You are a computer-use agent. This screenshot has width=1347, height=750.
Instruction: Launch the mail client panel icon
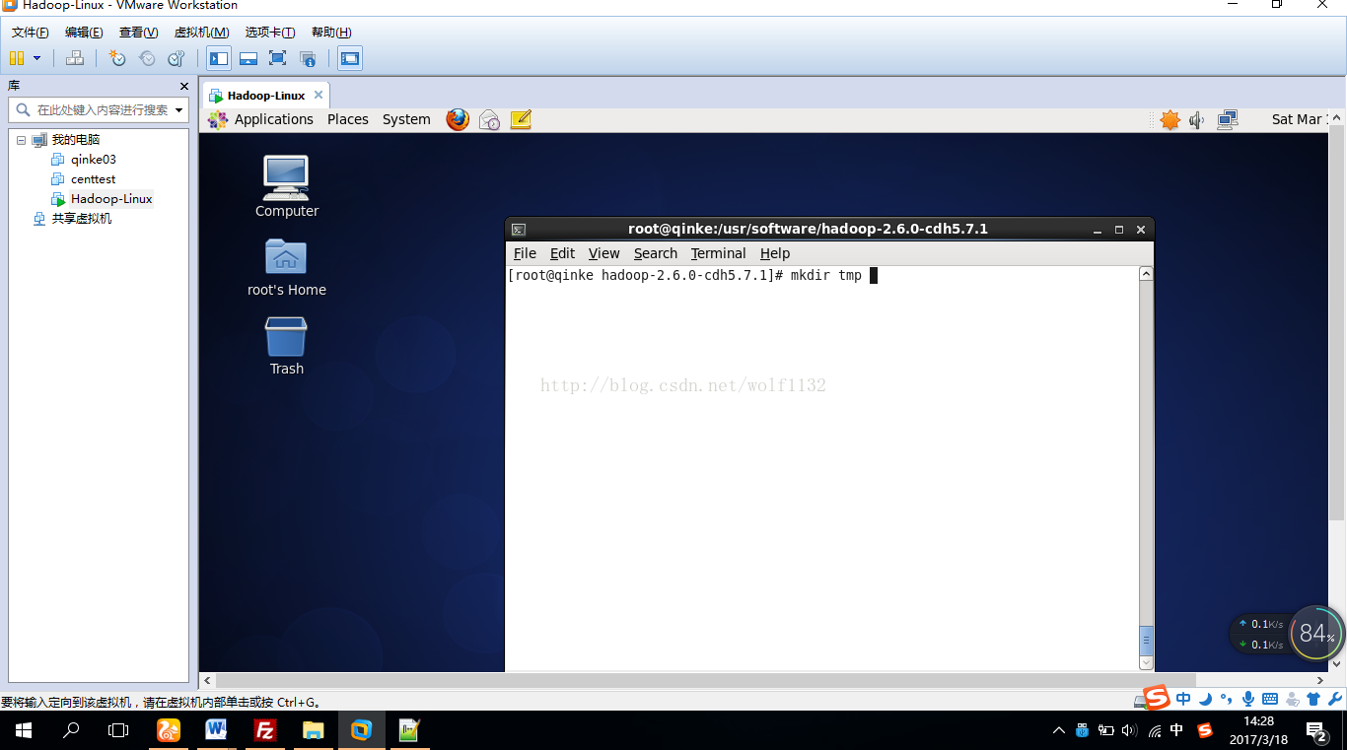[x=489, y=120]
